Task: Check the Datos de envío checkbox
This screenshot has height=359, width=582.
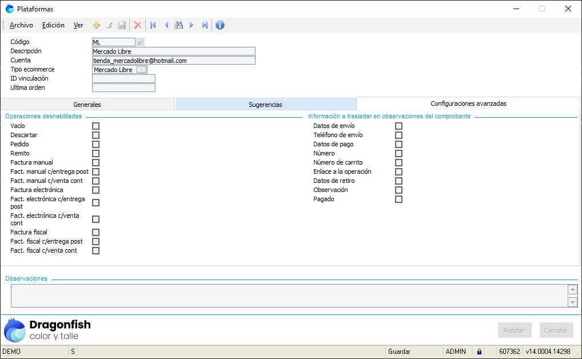Action: 398,126
